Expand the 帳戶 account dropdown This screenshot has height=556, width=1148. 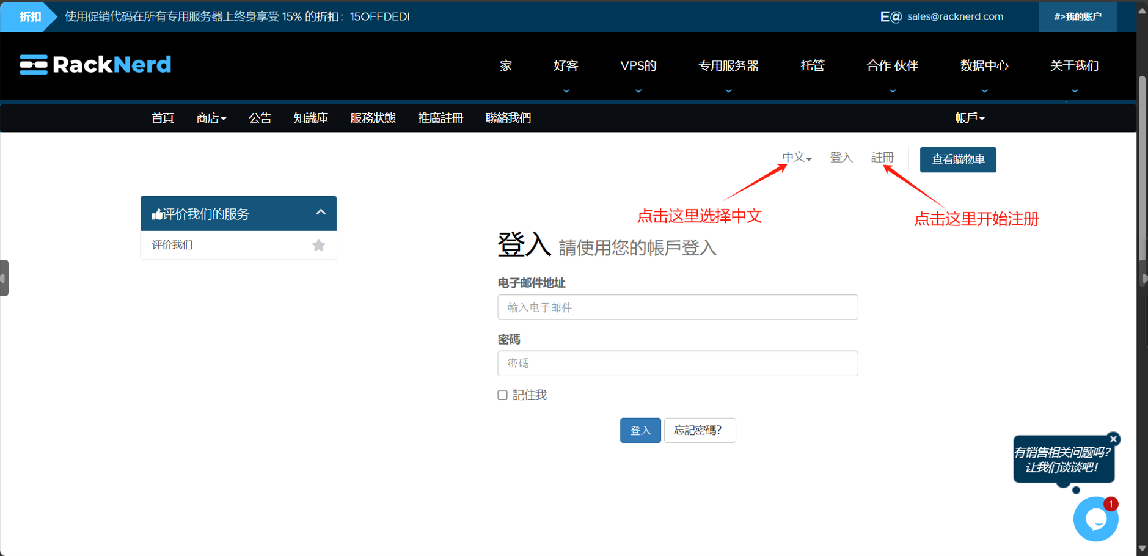(x=970, y=118)
